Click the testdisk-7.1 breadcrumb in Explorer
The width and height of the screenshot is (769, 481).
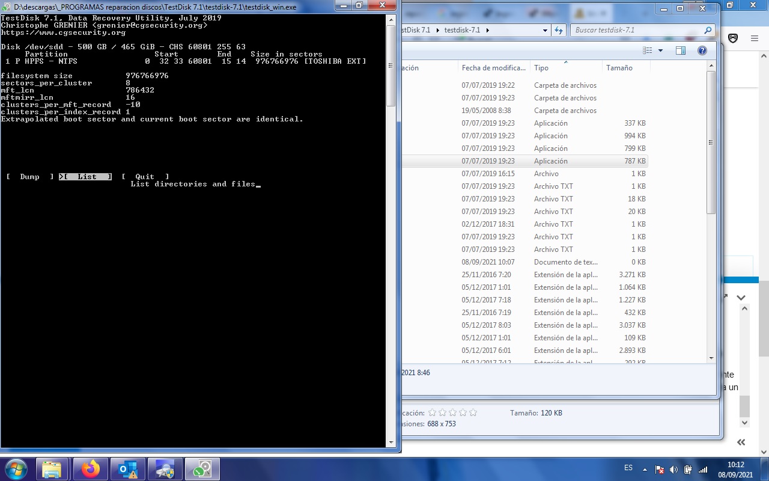click(461, 30)
